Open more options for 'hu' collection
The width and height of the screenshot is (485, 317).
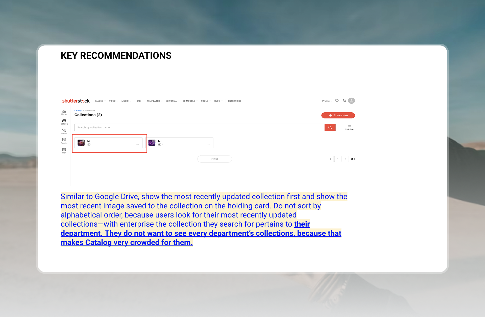208,145
